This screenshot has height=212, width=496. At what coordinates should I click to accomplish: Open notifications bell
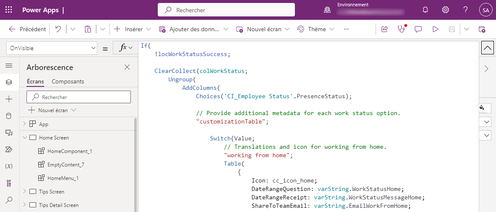(x=425, y=10)
